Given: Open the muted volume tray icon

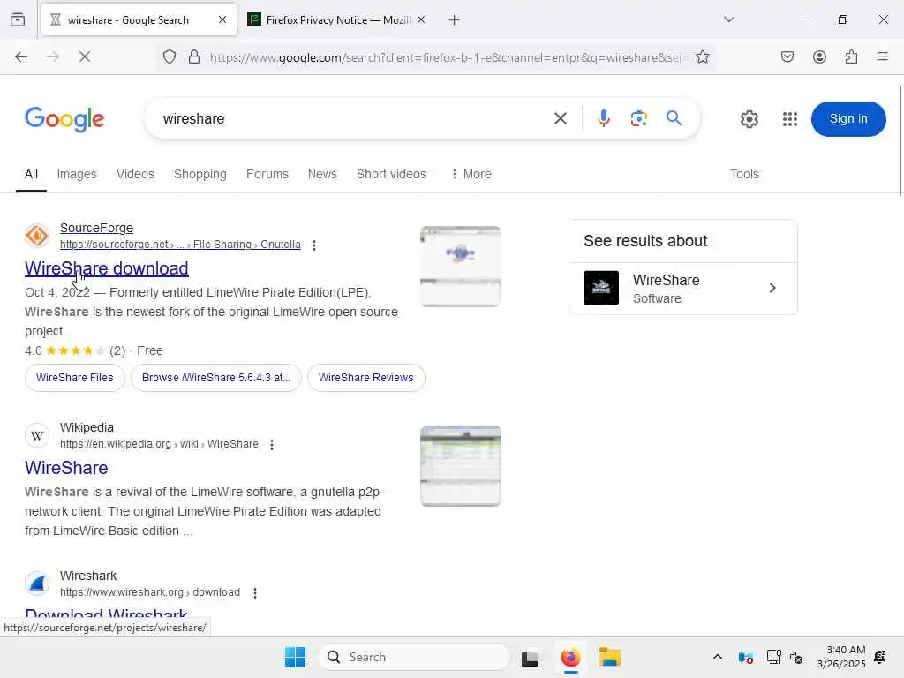Looking at the screenshot, I should [x=796, y=657].
